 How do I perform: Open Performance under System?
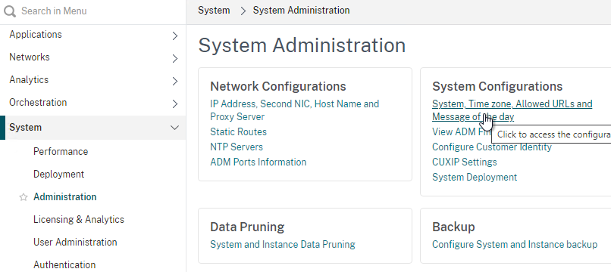click(61, 152)
